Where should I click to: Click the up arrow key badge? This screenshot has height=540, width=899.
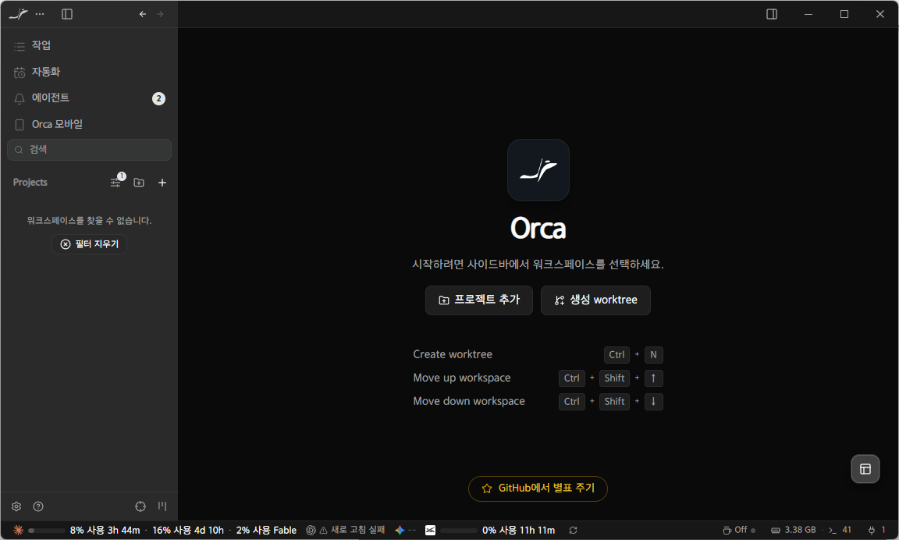(x=654, y=378)
